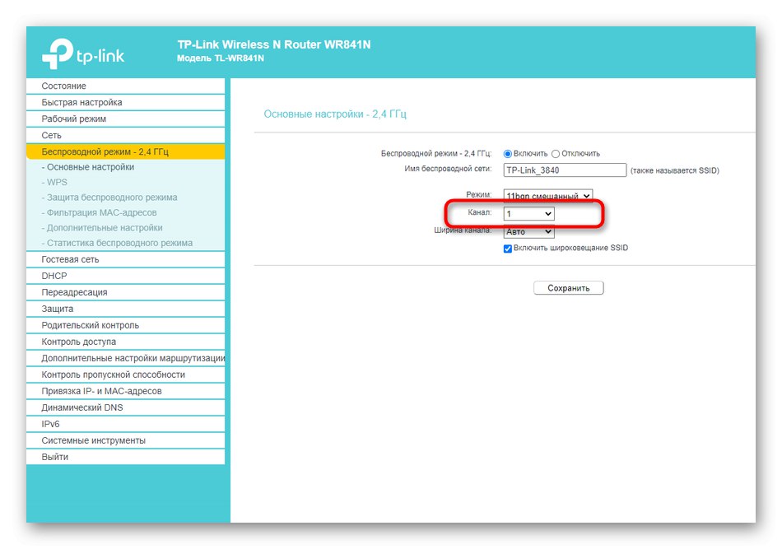This screenshot has height=549, width=782.
Task: Click the TP-Link logo in the header
Action: 82,51
